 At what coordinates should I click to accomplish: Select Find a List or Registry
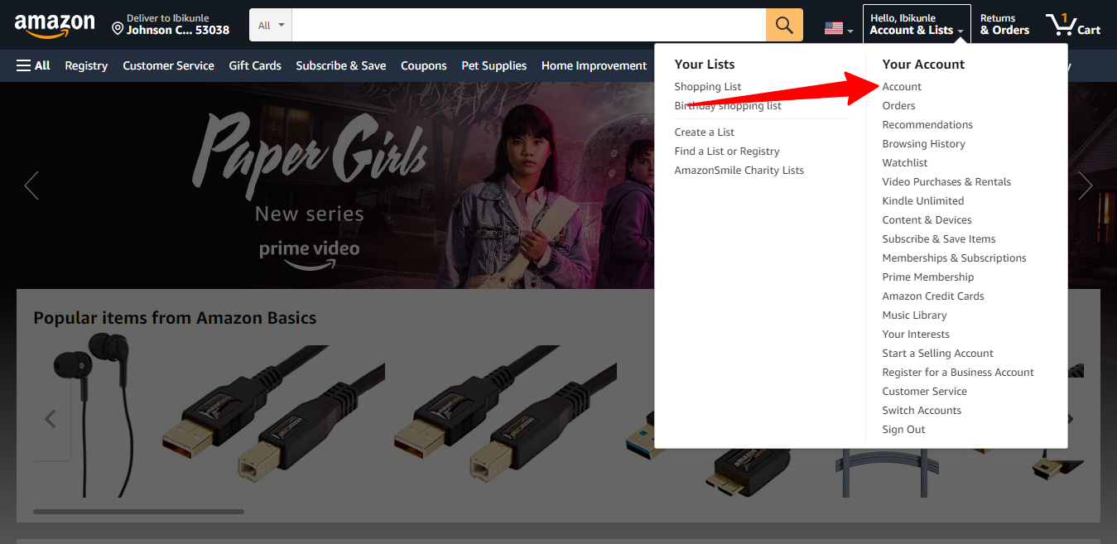coord(727,152)
